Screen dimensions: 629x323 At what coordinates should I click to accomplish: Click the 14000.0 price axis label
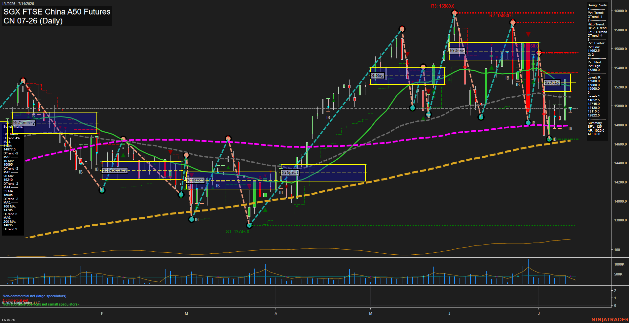(620, 201)
